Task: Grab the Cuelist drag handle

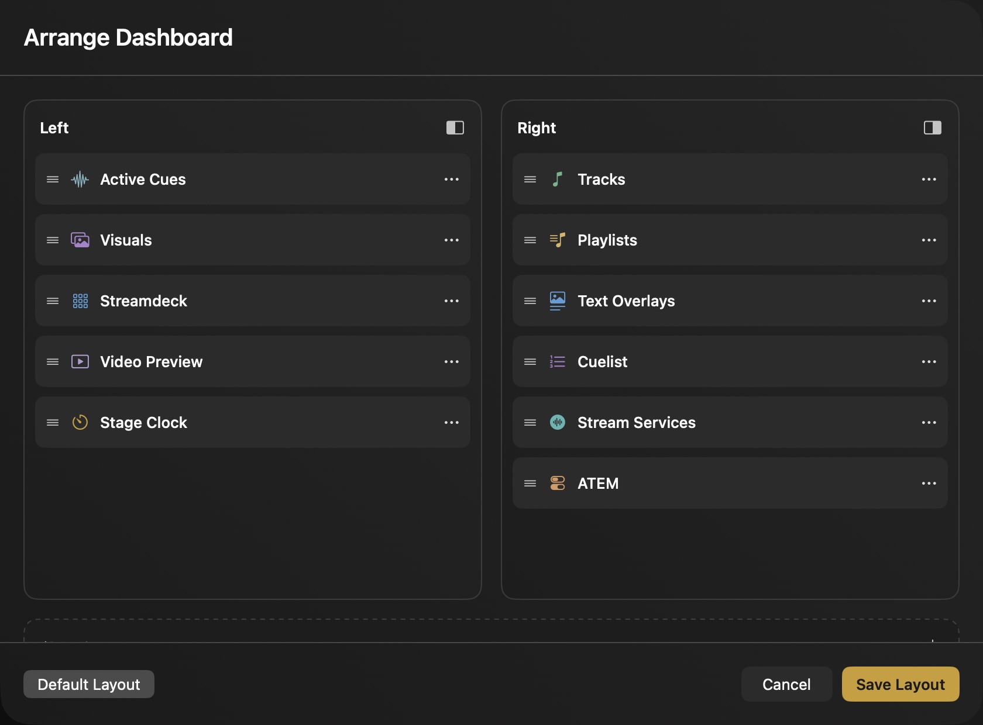Action: [x=530, y=362]
